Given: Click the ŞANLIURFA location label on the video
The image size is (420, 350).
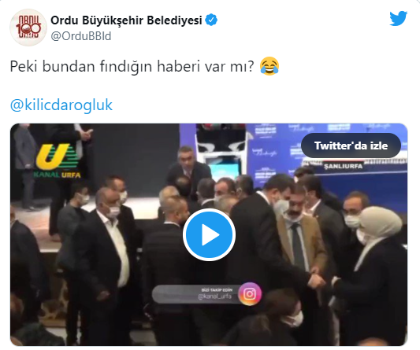Looking at the screenshot, I should tap(343, 166).
